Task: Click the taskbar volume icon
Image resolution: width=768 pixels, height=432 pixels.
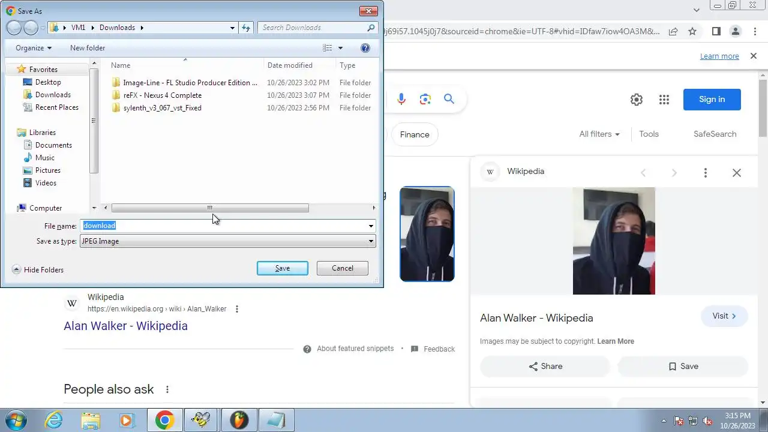Action: [x=707, y=421]
